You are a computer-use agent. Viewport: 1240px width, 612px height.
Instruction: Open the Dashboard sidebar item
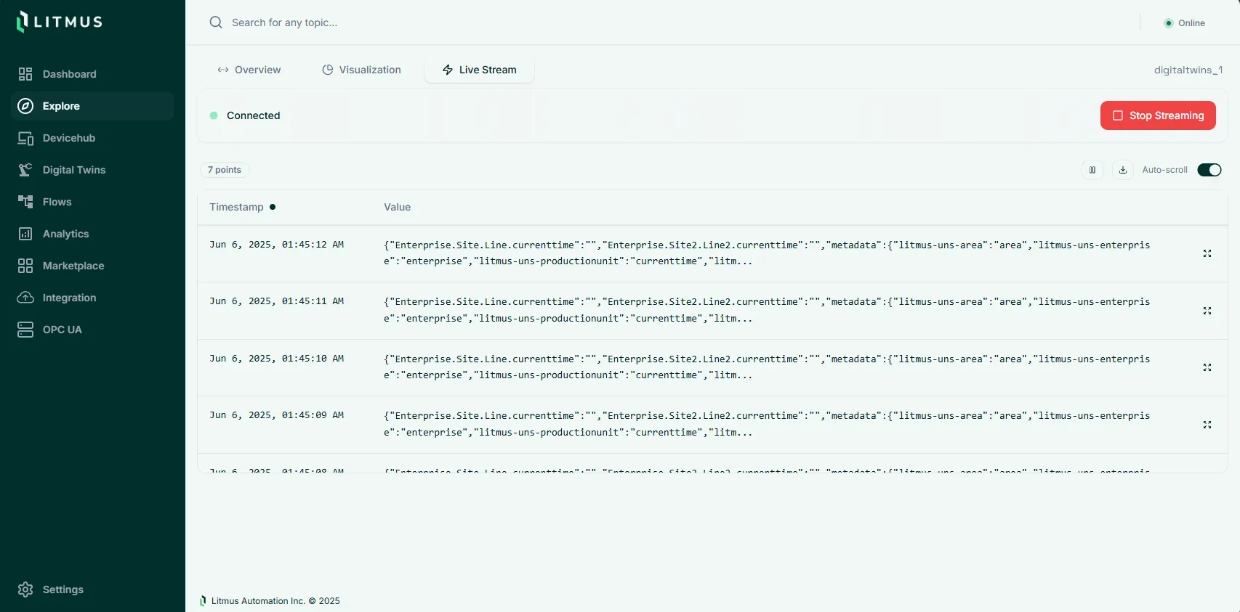[x=92, y=74]
